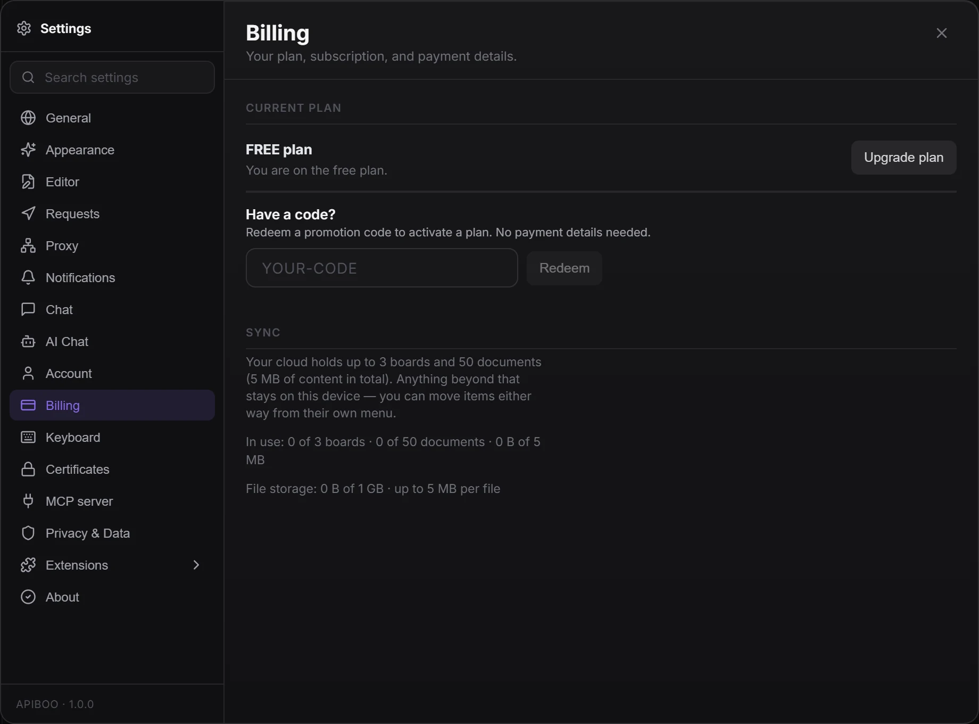Open the Privacy & Data label
The width and height of the screenshot is (979, 724).
click(x=88, y=533)
